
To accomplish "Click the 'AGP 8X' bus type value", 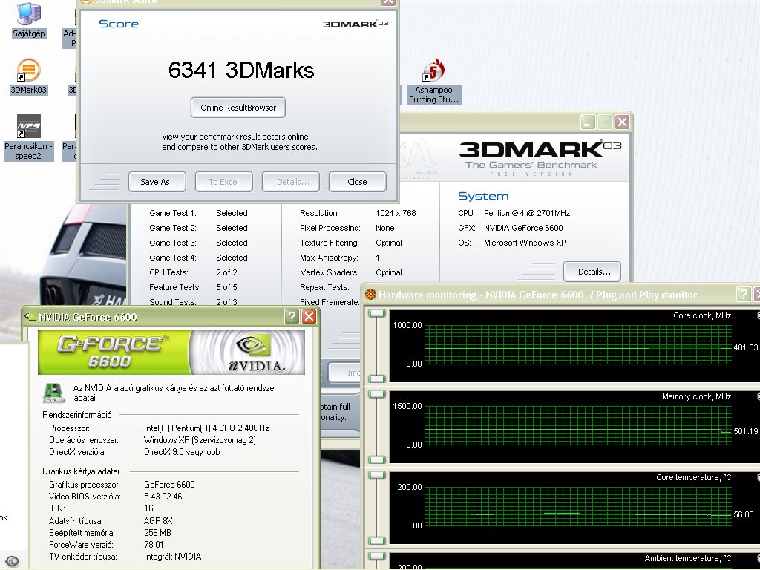I will [x=158, y=520].
